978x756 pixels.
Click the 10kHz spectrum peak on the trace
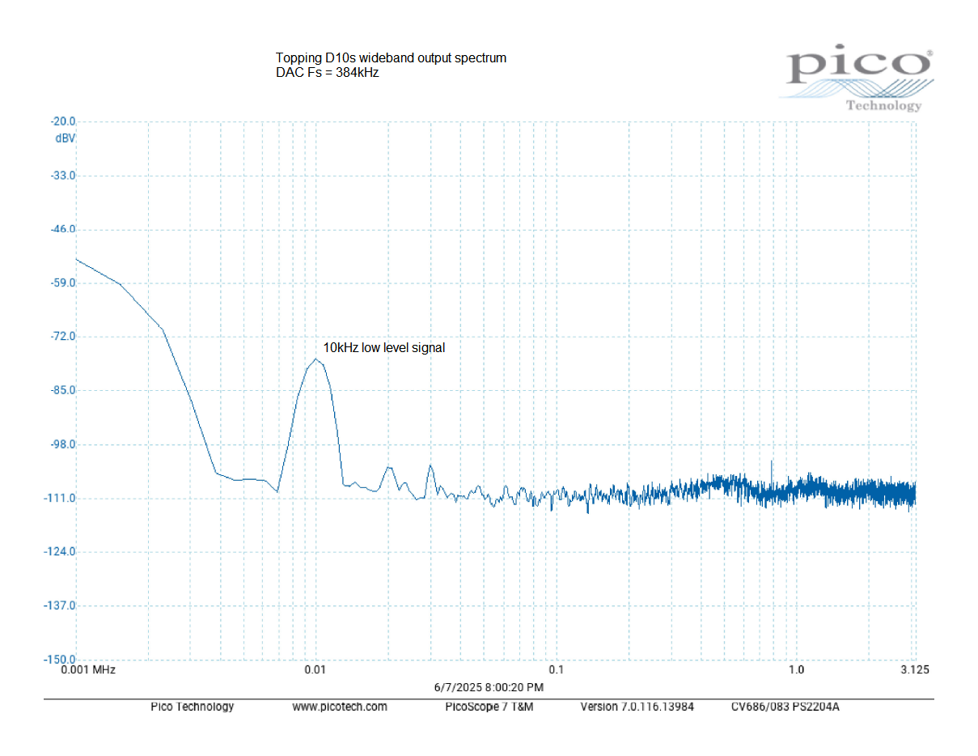point(315,359)
